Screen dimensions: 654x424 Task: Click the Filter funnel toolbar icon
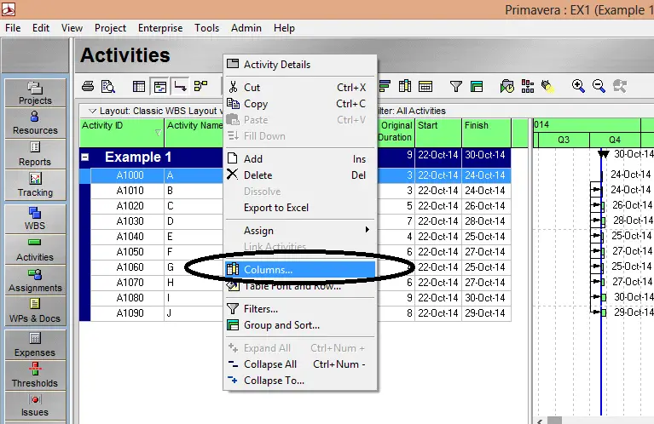(456, 86)
